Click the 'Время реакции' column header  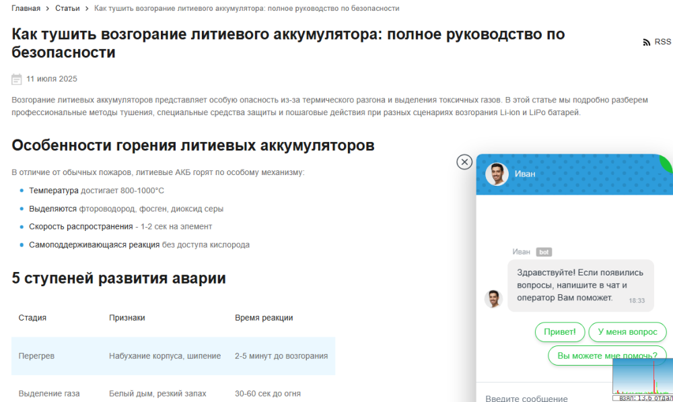[264, 318]
